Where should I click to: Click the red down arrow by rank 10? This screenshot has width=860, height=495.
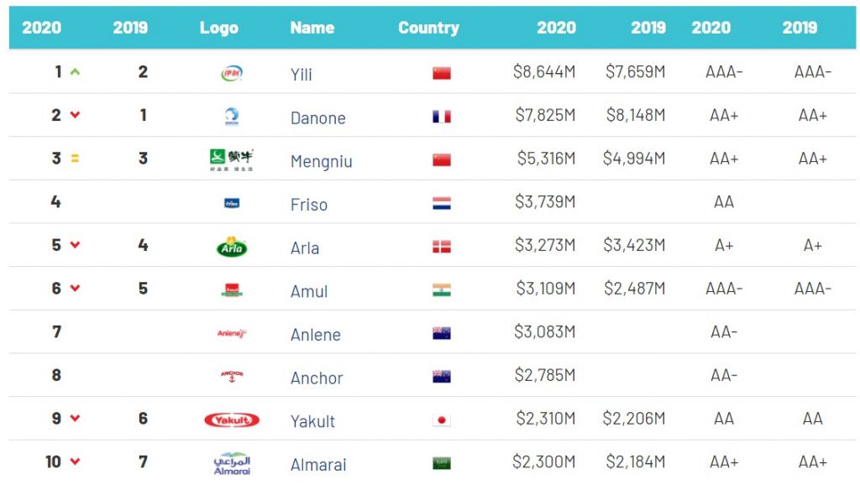coord(76,461)
